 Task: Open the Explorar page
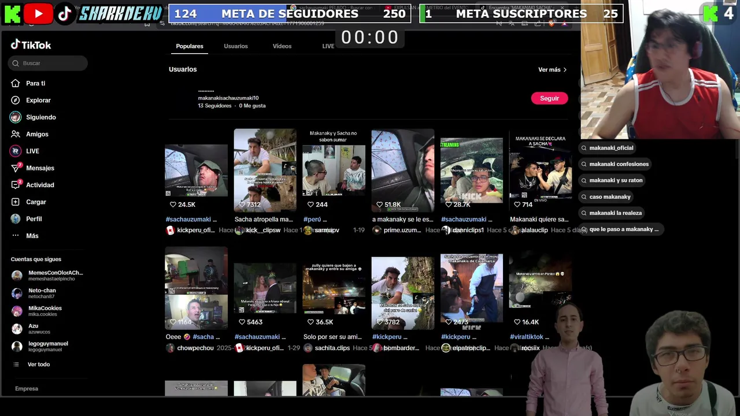[38, 100]
